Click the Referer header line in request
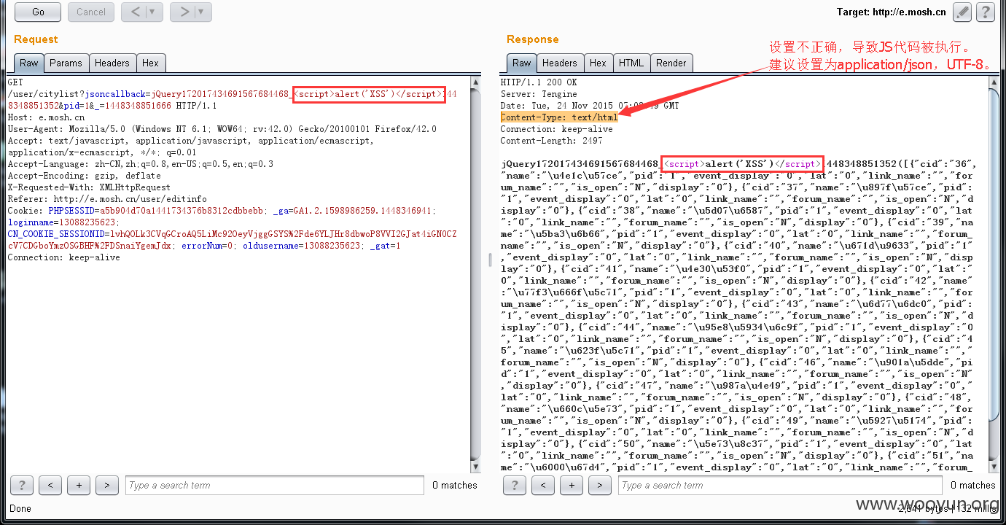This screenshot has width=1006, height=525. click(107, 199)
